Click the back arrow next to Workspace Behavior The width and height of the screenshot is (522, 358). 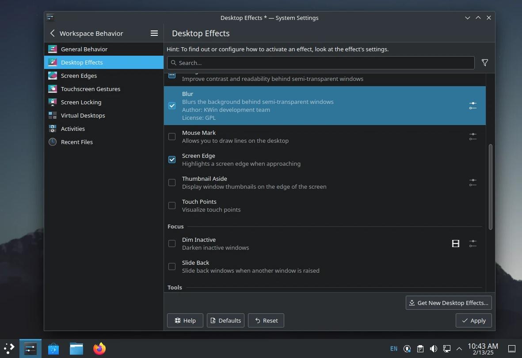click(52, 33)
